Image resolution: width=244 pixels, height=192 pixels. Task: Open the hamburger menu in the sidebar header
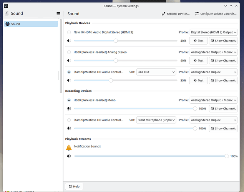(58, 13)
